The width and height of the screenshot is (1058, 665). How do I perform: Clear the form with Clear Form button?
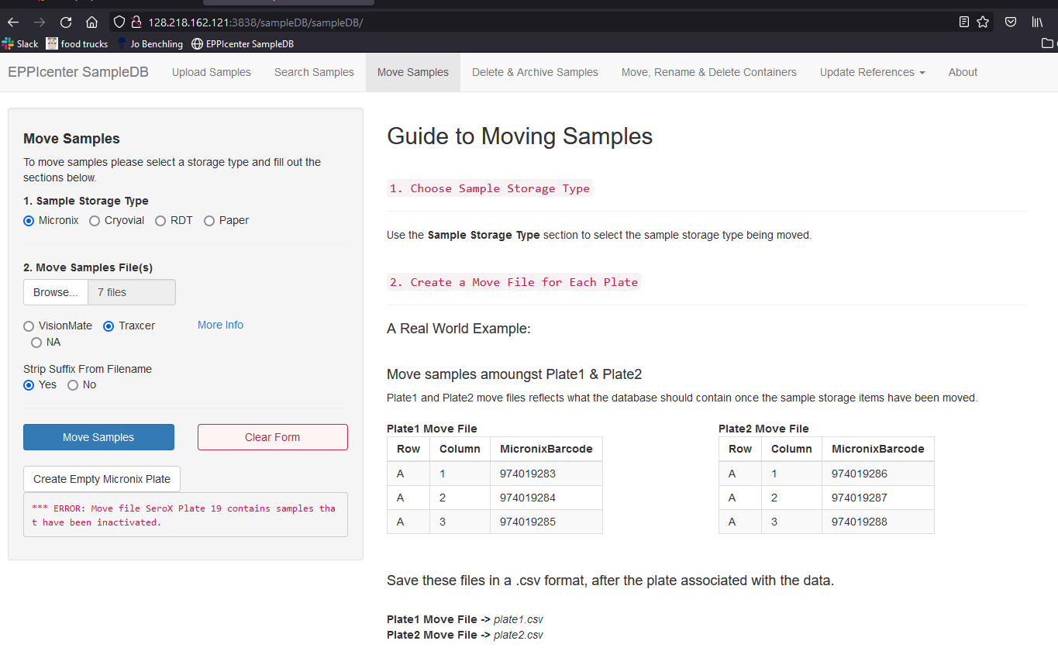pos(272,436)
